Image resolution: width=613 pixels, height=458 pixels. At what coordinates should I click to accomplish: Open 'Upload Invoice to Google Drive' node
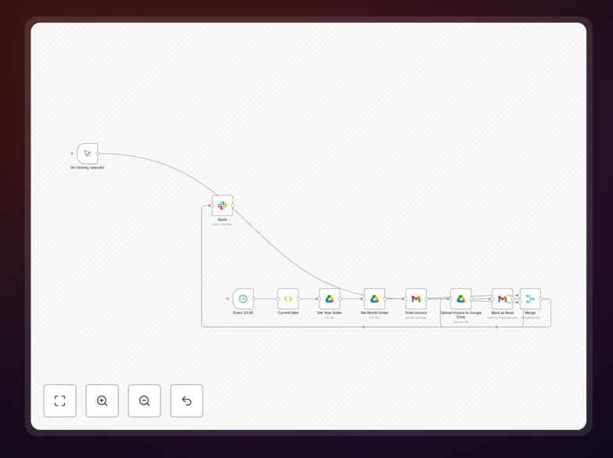coord(461,299)
